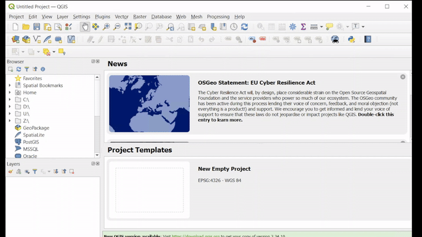Image resolution: width=422 pixels, height=237 pixels.
Task: Click the Pan Map to Selection tool
Action: pyautogui.click(x=96, y=26)
